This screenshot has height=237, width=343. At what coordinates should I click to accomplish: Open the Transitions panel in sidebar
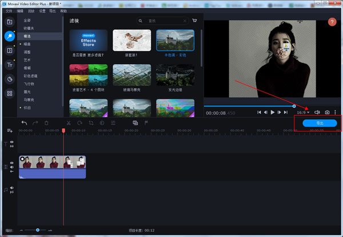(x=10, y=51)
